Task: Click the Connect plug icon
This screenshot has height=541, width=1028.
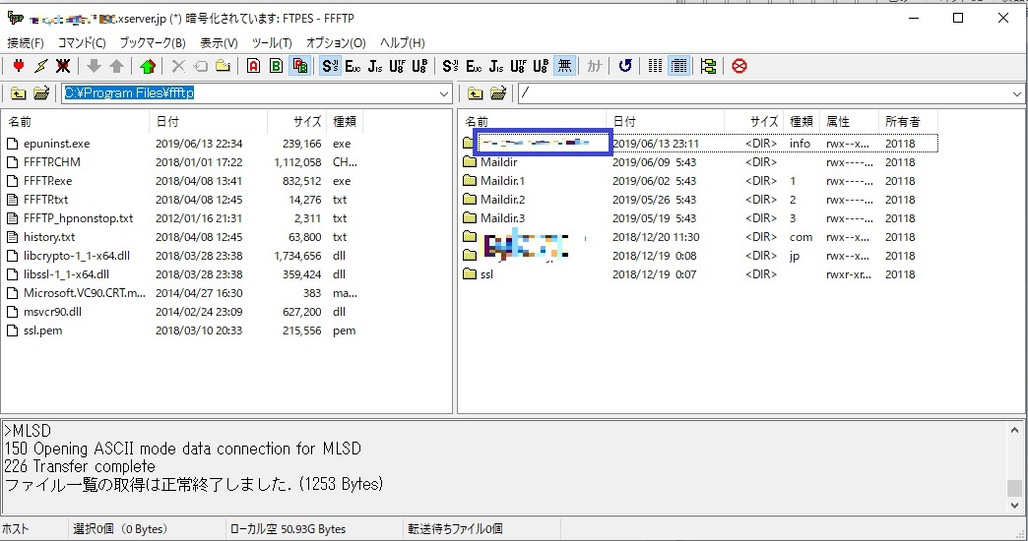Action: point(19,66)
